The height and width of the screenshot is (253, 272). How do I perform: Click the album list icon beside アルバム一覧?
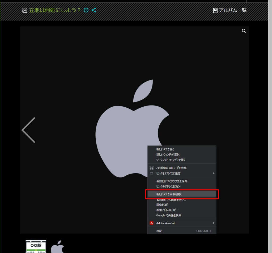(215, 10)
